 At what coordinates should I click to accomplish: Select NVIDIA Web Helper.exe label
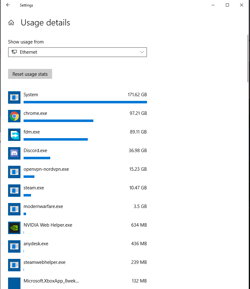pyautogui.click(x=48, y=225)
